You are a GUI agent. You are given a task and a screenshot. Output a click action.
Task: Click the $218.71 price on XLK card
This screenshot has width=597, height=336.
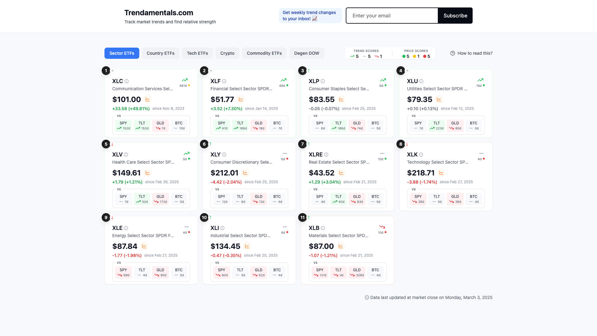click(421, 173)
